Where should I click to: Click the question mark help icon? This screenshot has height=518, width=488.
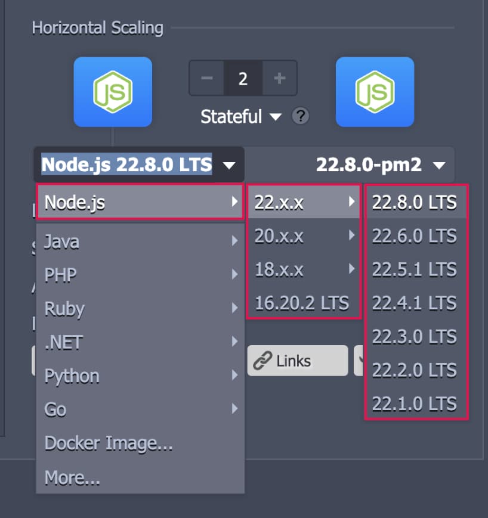click(x=301, y=116)
